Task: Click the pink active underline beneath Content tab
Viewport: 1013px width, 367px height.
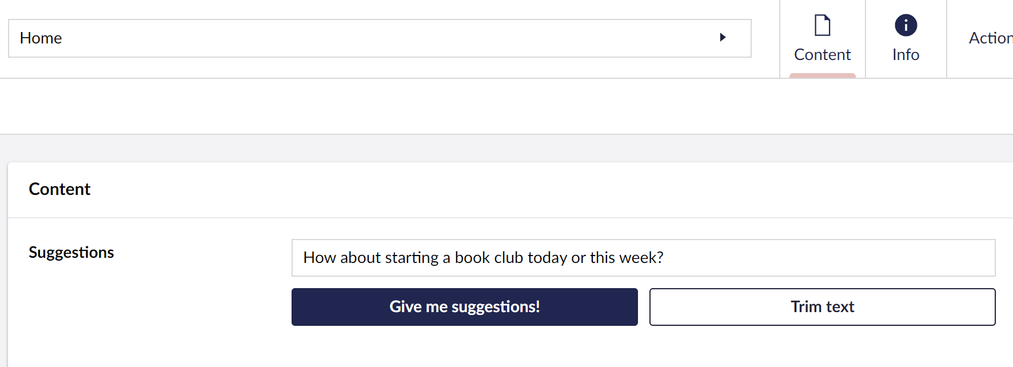Action: [x=822, y=75]
